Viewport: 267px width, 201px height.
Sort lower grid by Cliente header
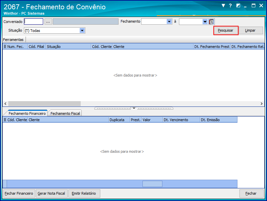point(68,119)
